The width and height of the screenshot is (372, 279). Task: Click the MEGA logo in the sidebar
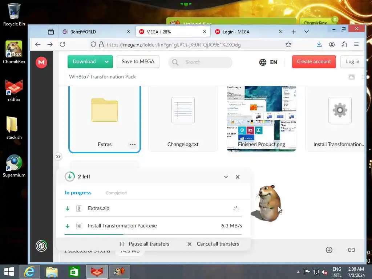pos(41,62)
